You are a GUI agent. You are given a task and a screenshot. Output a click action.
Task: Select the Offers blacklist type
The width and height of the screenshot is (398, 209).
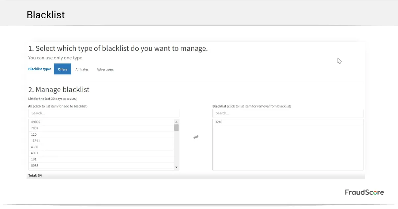coord(62,69)
